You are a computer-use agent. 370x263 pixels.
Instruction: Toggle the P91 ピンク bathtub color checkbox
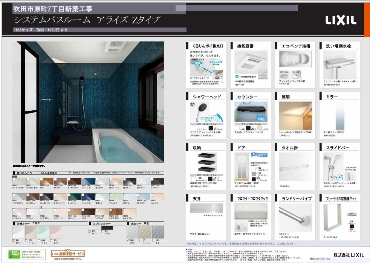pos(52,240)
